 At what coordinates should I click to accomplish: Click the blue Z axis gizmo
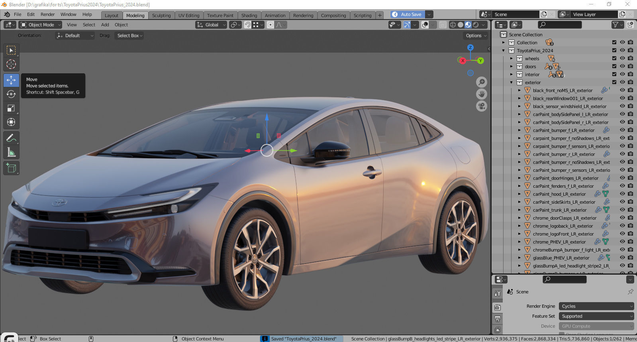tap(470, 47)
